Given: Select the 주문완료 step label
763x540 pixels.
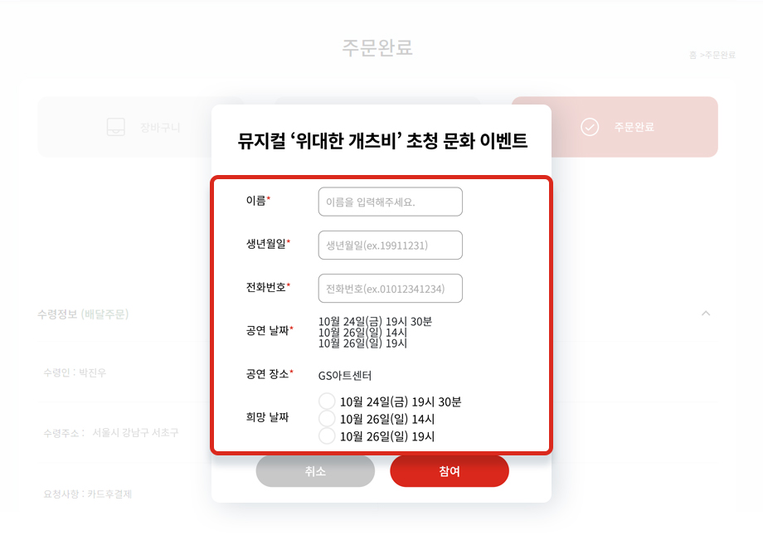Looking at the screenshot, I should pyautogui.click(x=634, y=127).
